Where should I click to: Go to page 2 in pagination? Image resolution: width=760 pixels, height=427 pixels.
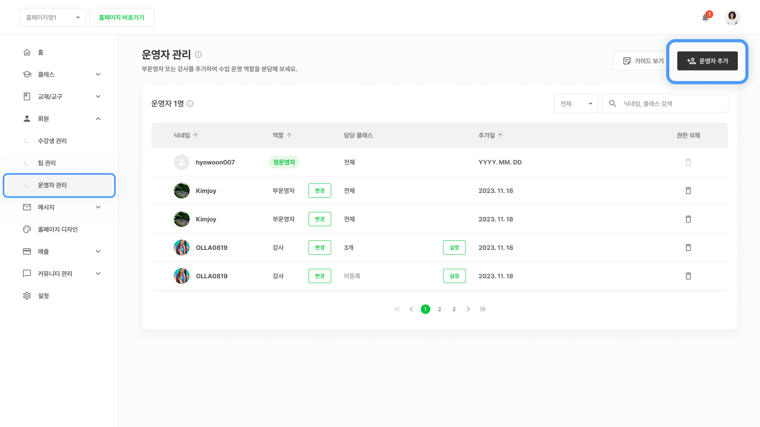[439, 309]
